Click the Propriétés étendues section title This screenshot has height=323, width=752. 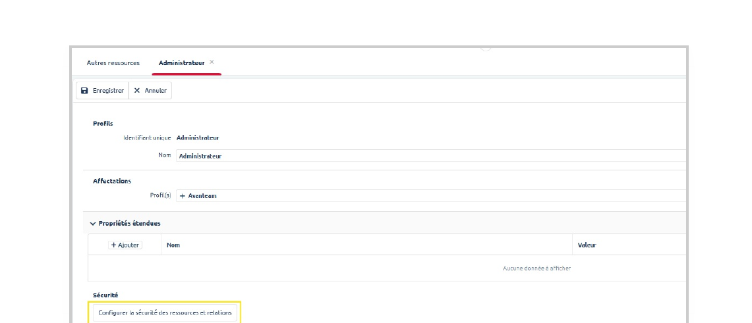pos(129,224)
